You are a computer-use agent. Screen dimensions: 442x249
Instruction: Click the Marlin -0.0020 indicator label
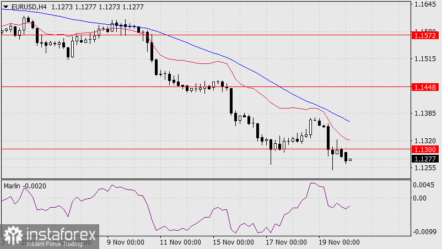[26, 186]
